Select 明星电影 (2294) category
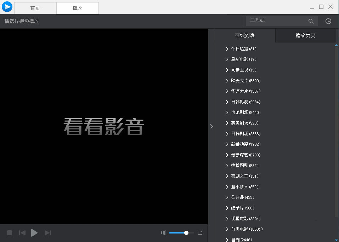The height and width of the screenshot is (242, 339). coord(245,218)
